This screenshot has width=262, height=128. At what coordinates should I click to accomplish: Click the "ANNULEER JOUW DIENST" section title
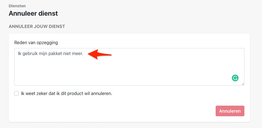(37, 27)
